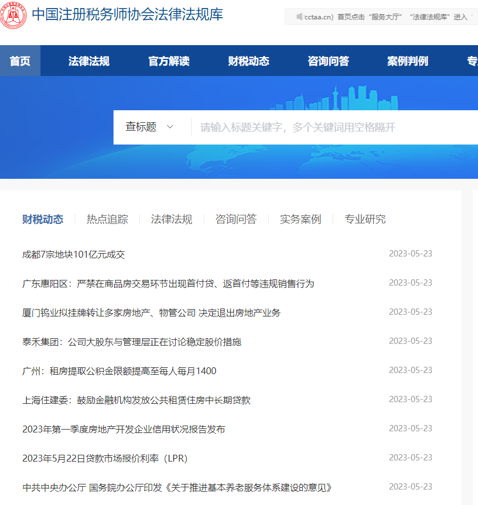Click the China Certified Tax Agents Association logo
Viewport: 478px width, 505px height.
point(14,16)
